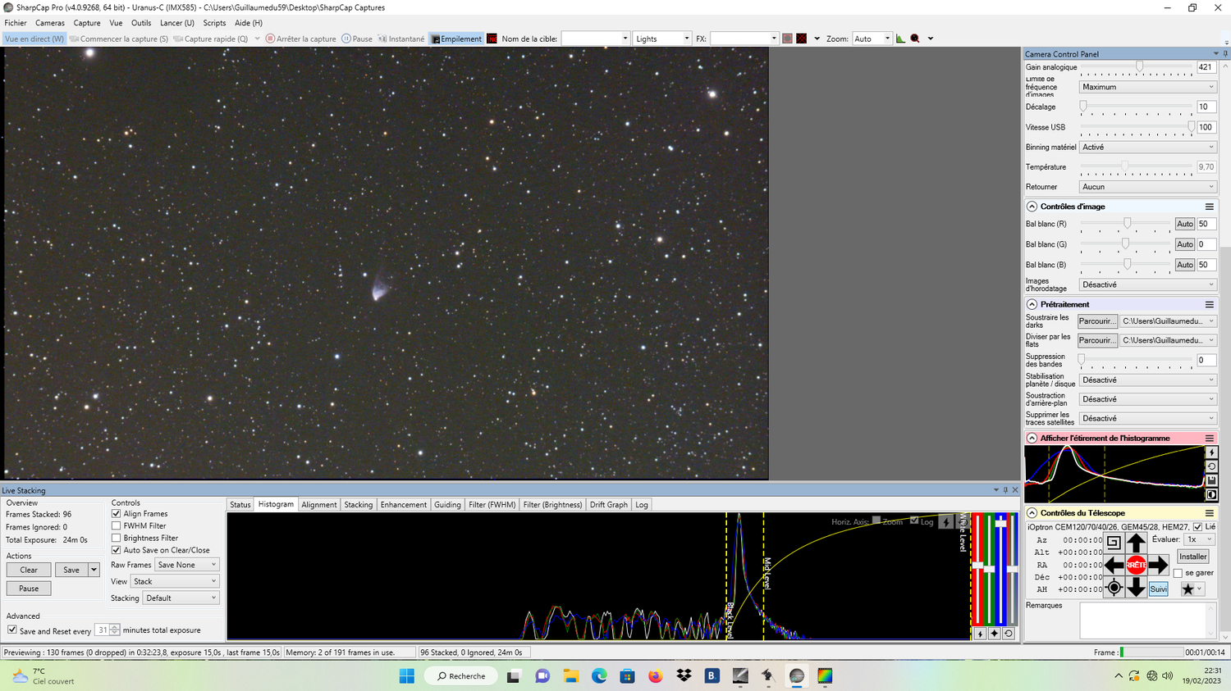Open the Fichier menu
Viewport: 1231px width, 691px height.
[x=16, y=23]
